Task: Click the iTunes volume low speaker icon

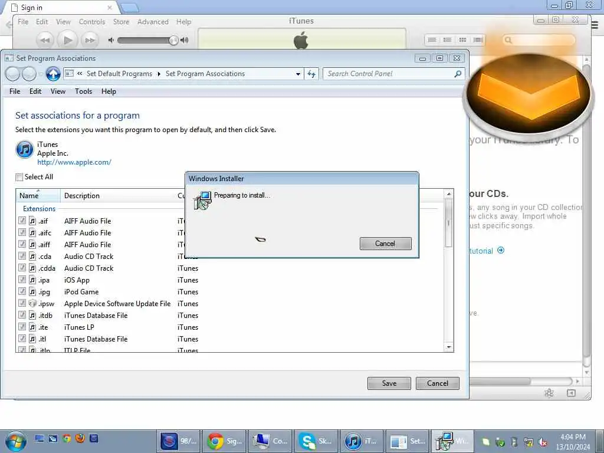Action: tap(111, 40)
